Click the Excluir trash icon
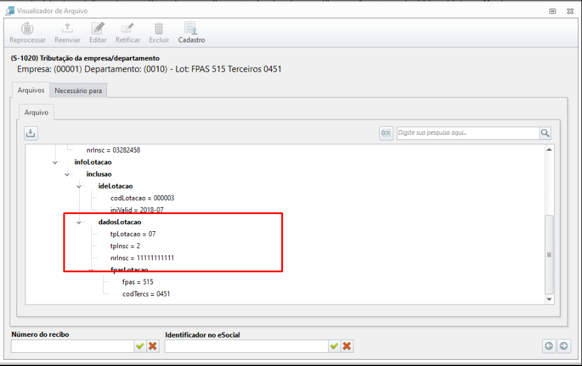This screenshot has height=366, width=582. 159,28
